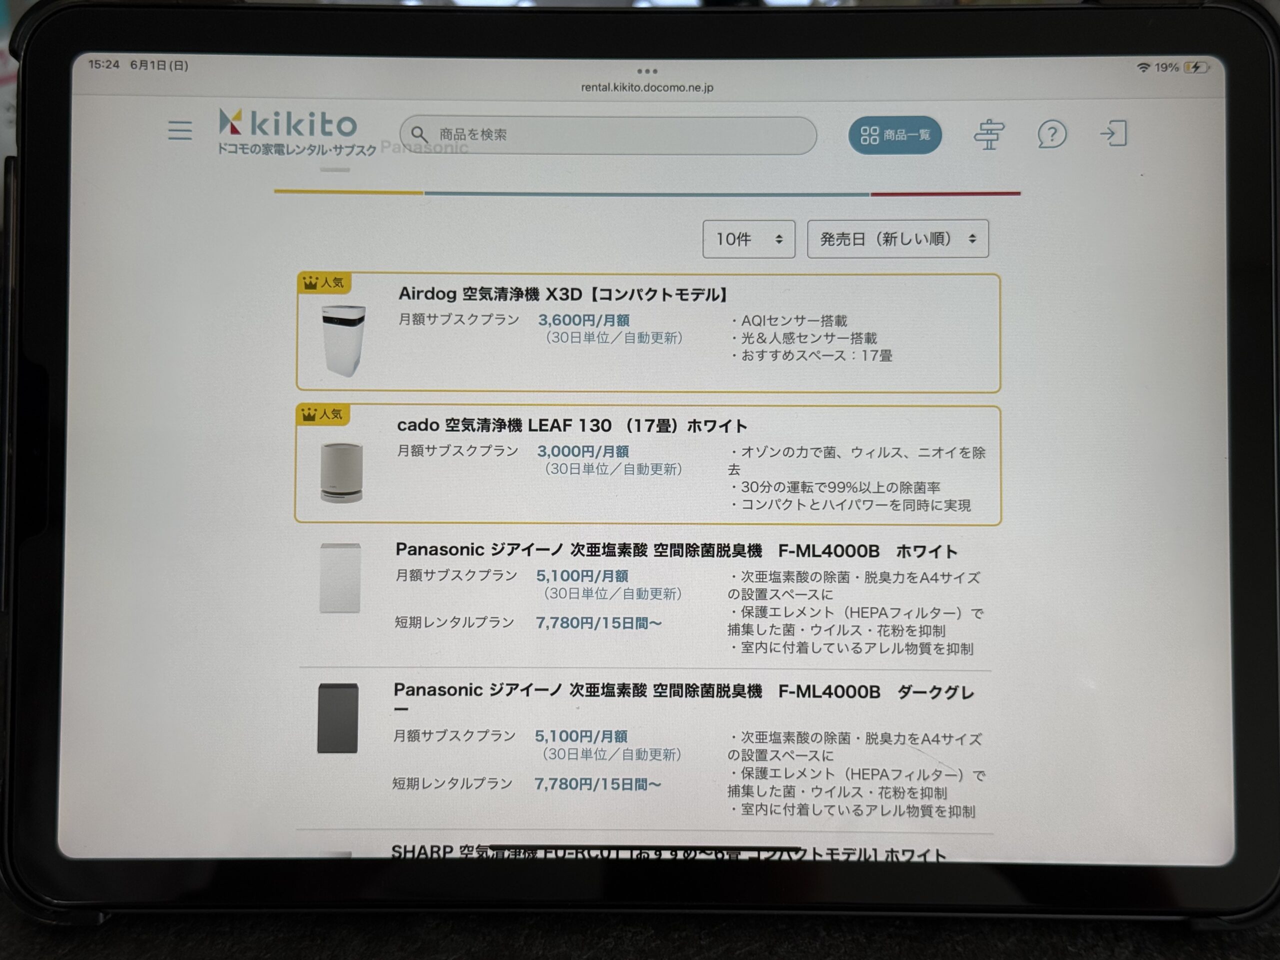Click the 6月1日(日) date in status bar
This screenshot has width=1280, height=960.
pyautogui.click(x=159, y=65)
